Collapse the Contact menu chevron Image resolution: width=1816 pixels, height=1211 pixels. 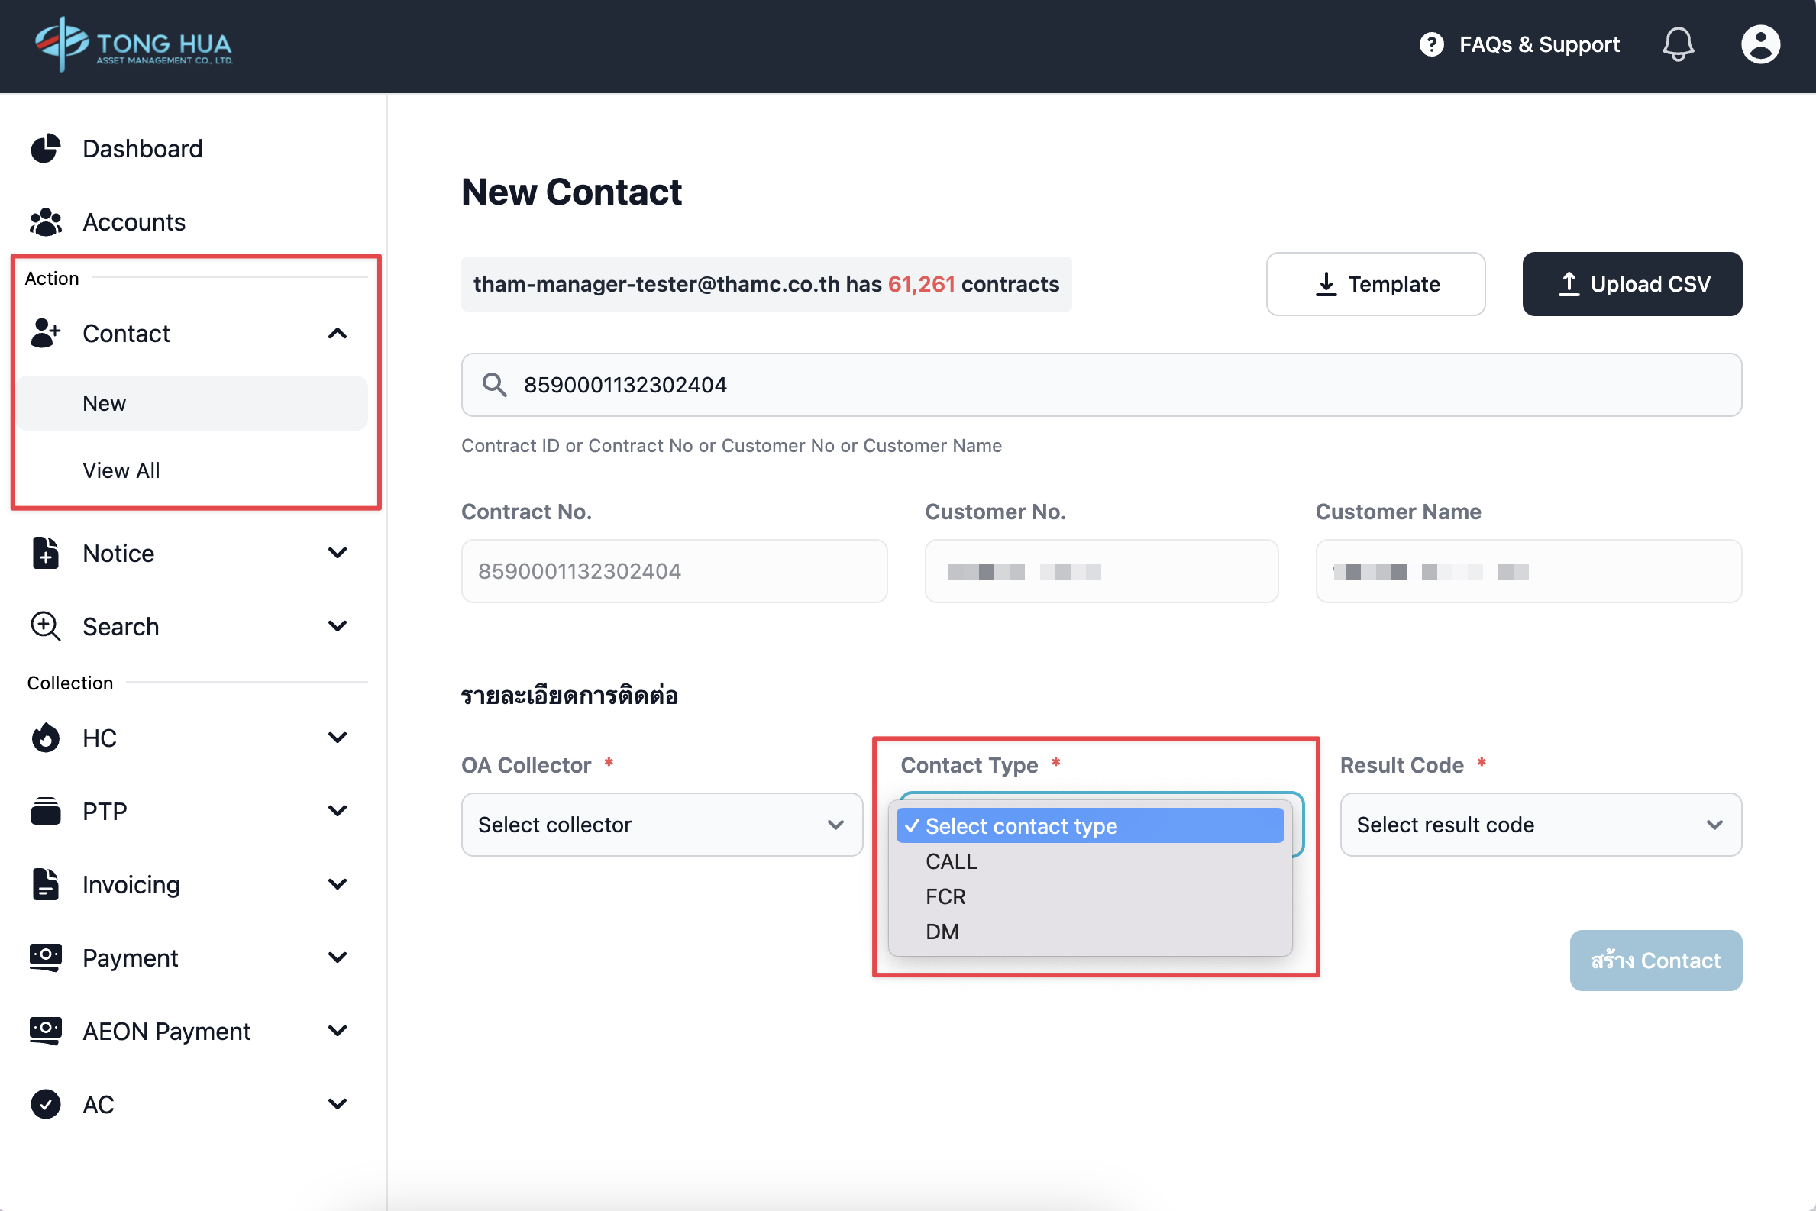338,334
